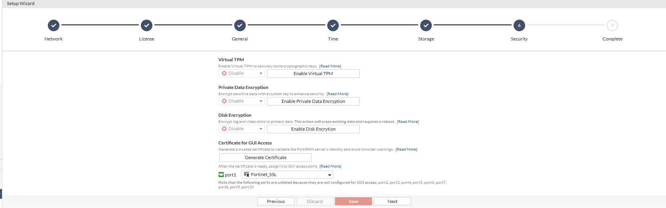Screen dimensions: 666x208
Task: Open Read More link for Disk Encryption
Action: coord(408,122)
